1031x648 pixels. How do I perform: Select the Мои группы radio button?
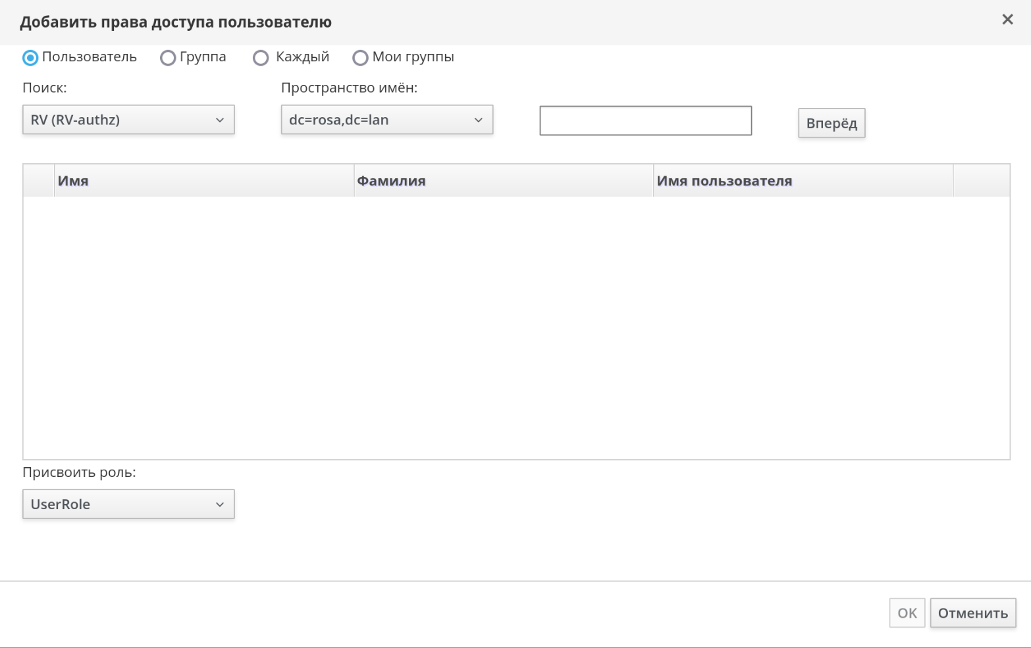(x=360, y=58)
